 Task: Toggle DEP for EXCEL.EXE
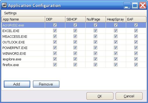tap(55, 31)
